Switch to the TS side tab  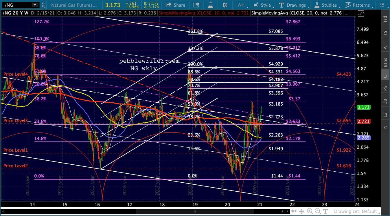pos(385,33)
